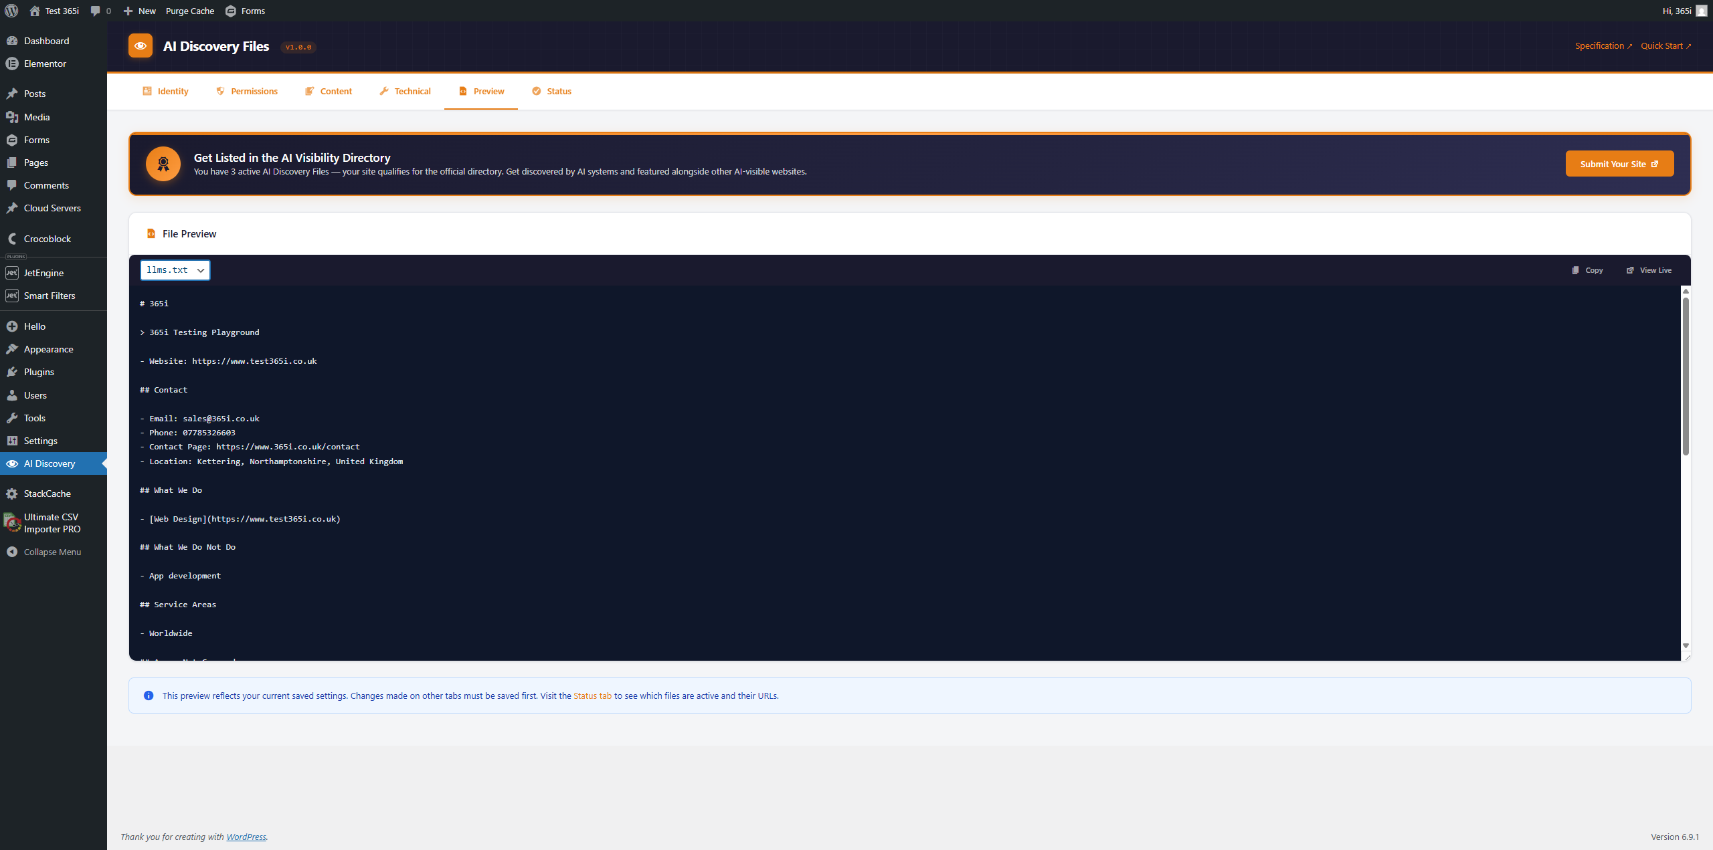Click the WordPress logo in the admin bar
The height and width of the screenshot is (850, 1713).
click(x=11, y=11)
